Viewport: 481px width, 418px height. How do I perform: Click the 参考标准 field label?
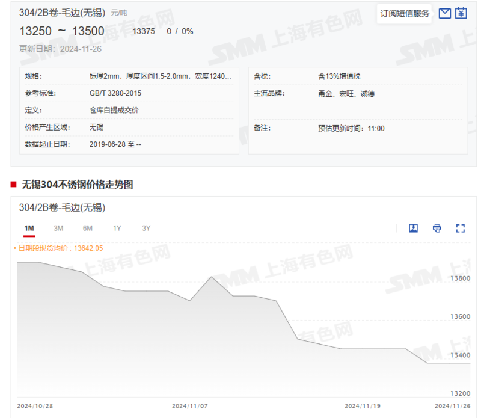(40, 93)
